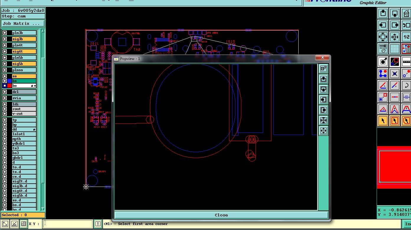Select the ss layer row
The image size is (411, 230).
pyautogui.click(x=24, y=76)
